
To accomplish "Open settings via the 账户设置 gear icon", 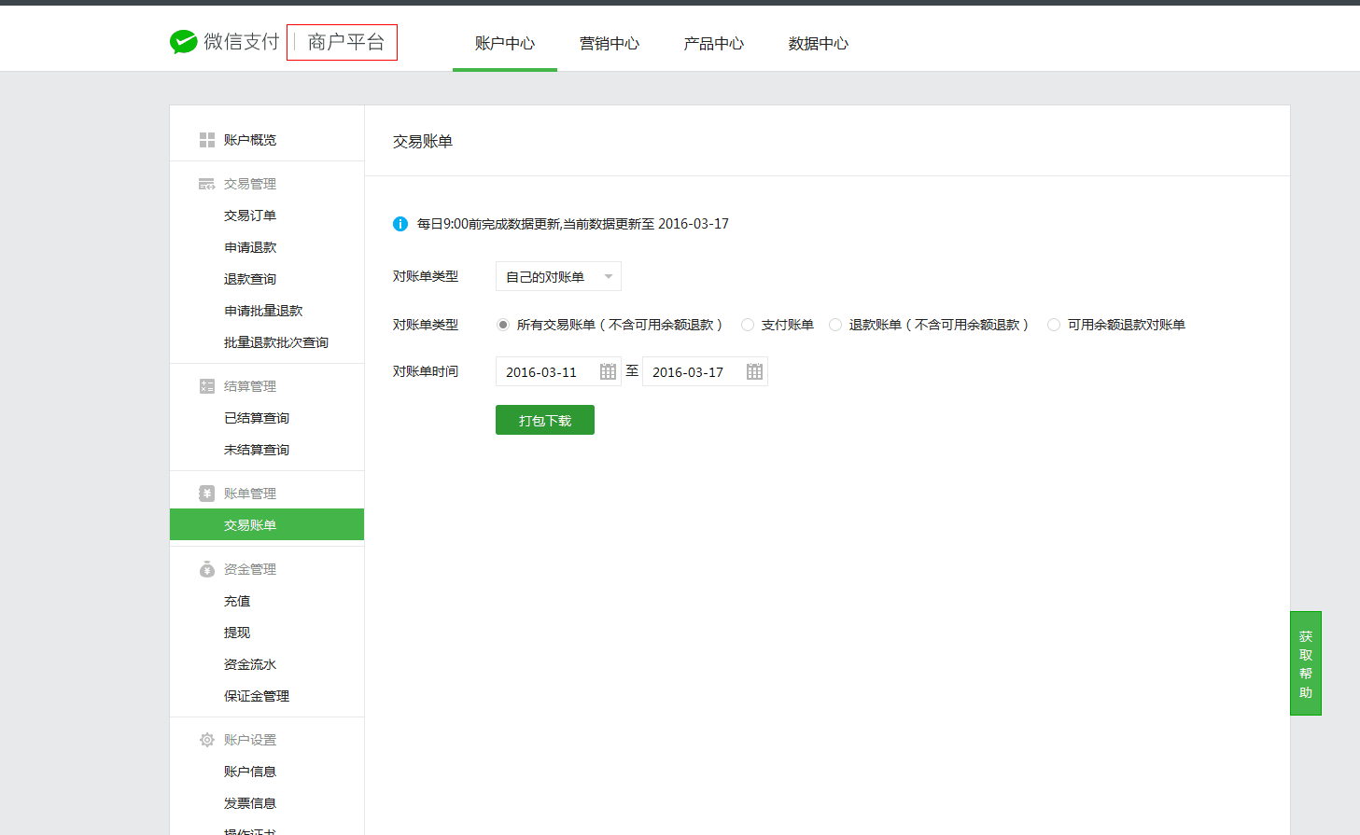I will click(x=207, y=739).
